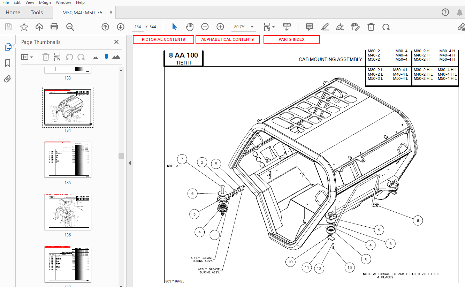
Task: Adjust the thumbnail size slider handle
Action: click(107, 57)
